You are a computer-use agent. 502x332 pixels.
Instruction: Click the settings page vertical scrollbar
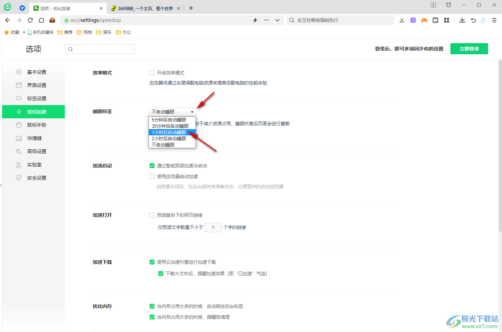point(500,146)
